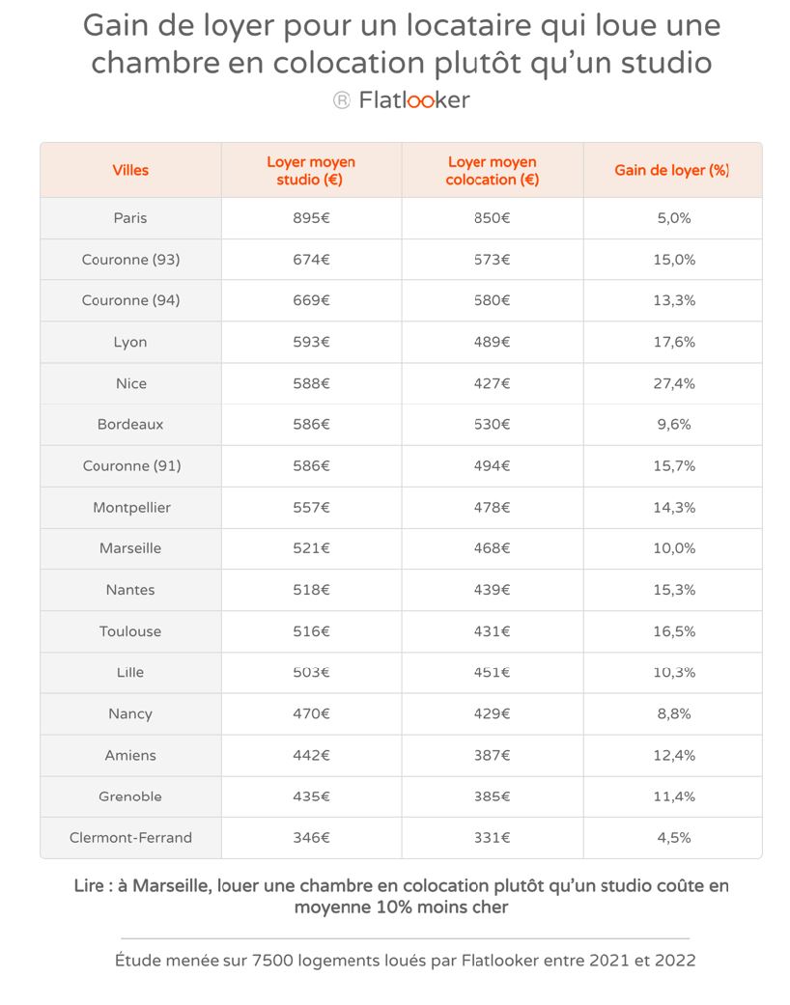This screenshot has height=1005, width=790.
Task: Click the chart title text
Action: click(402, 43)
